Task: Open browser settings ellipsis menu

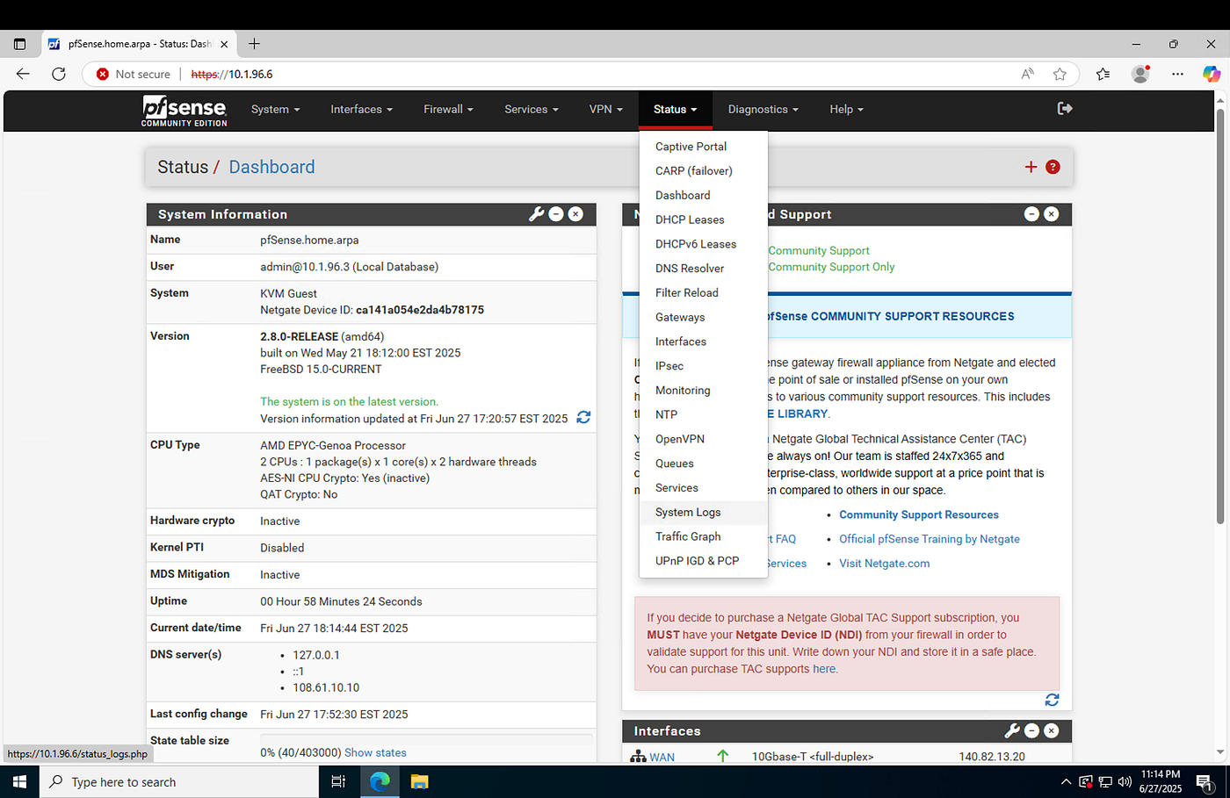Action: coord(1177,74)
